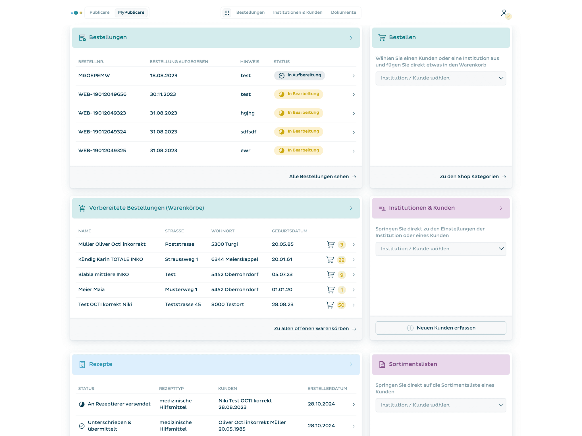Viewport: 582px width, 436px height.
Task: Click arrow icon next to Zu den Shop Kategorien
Action: [x=504, y=177]
